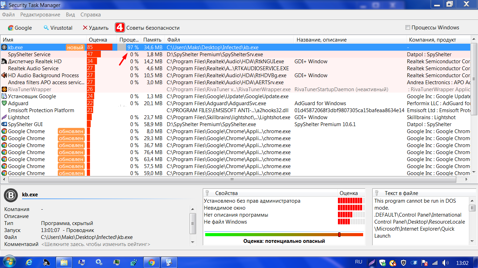Sort by the Память column header
This screenshot has width=478, height=268.
pyautogui.click(x=152, y=40)
